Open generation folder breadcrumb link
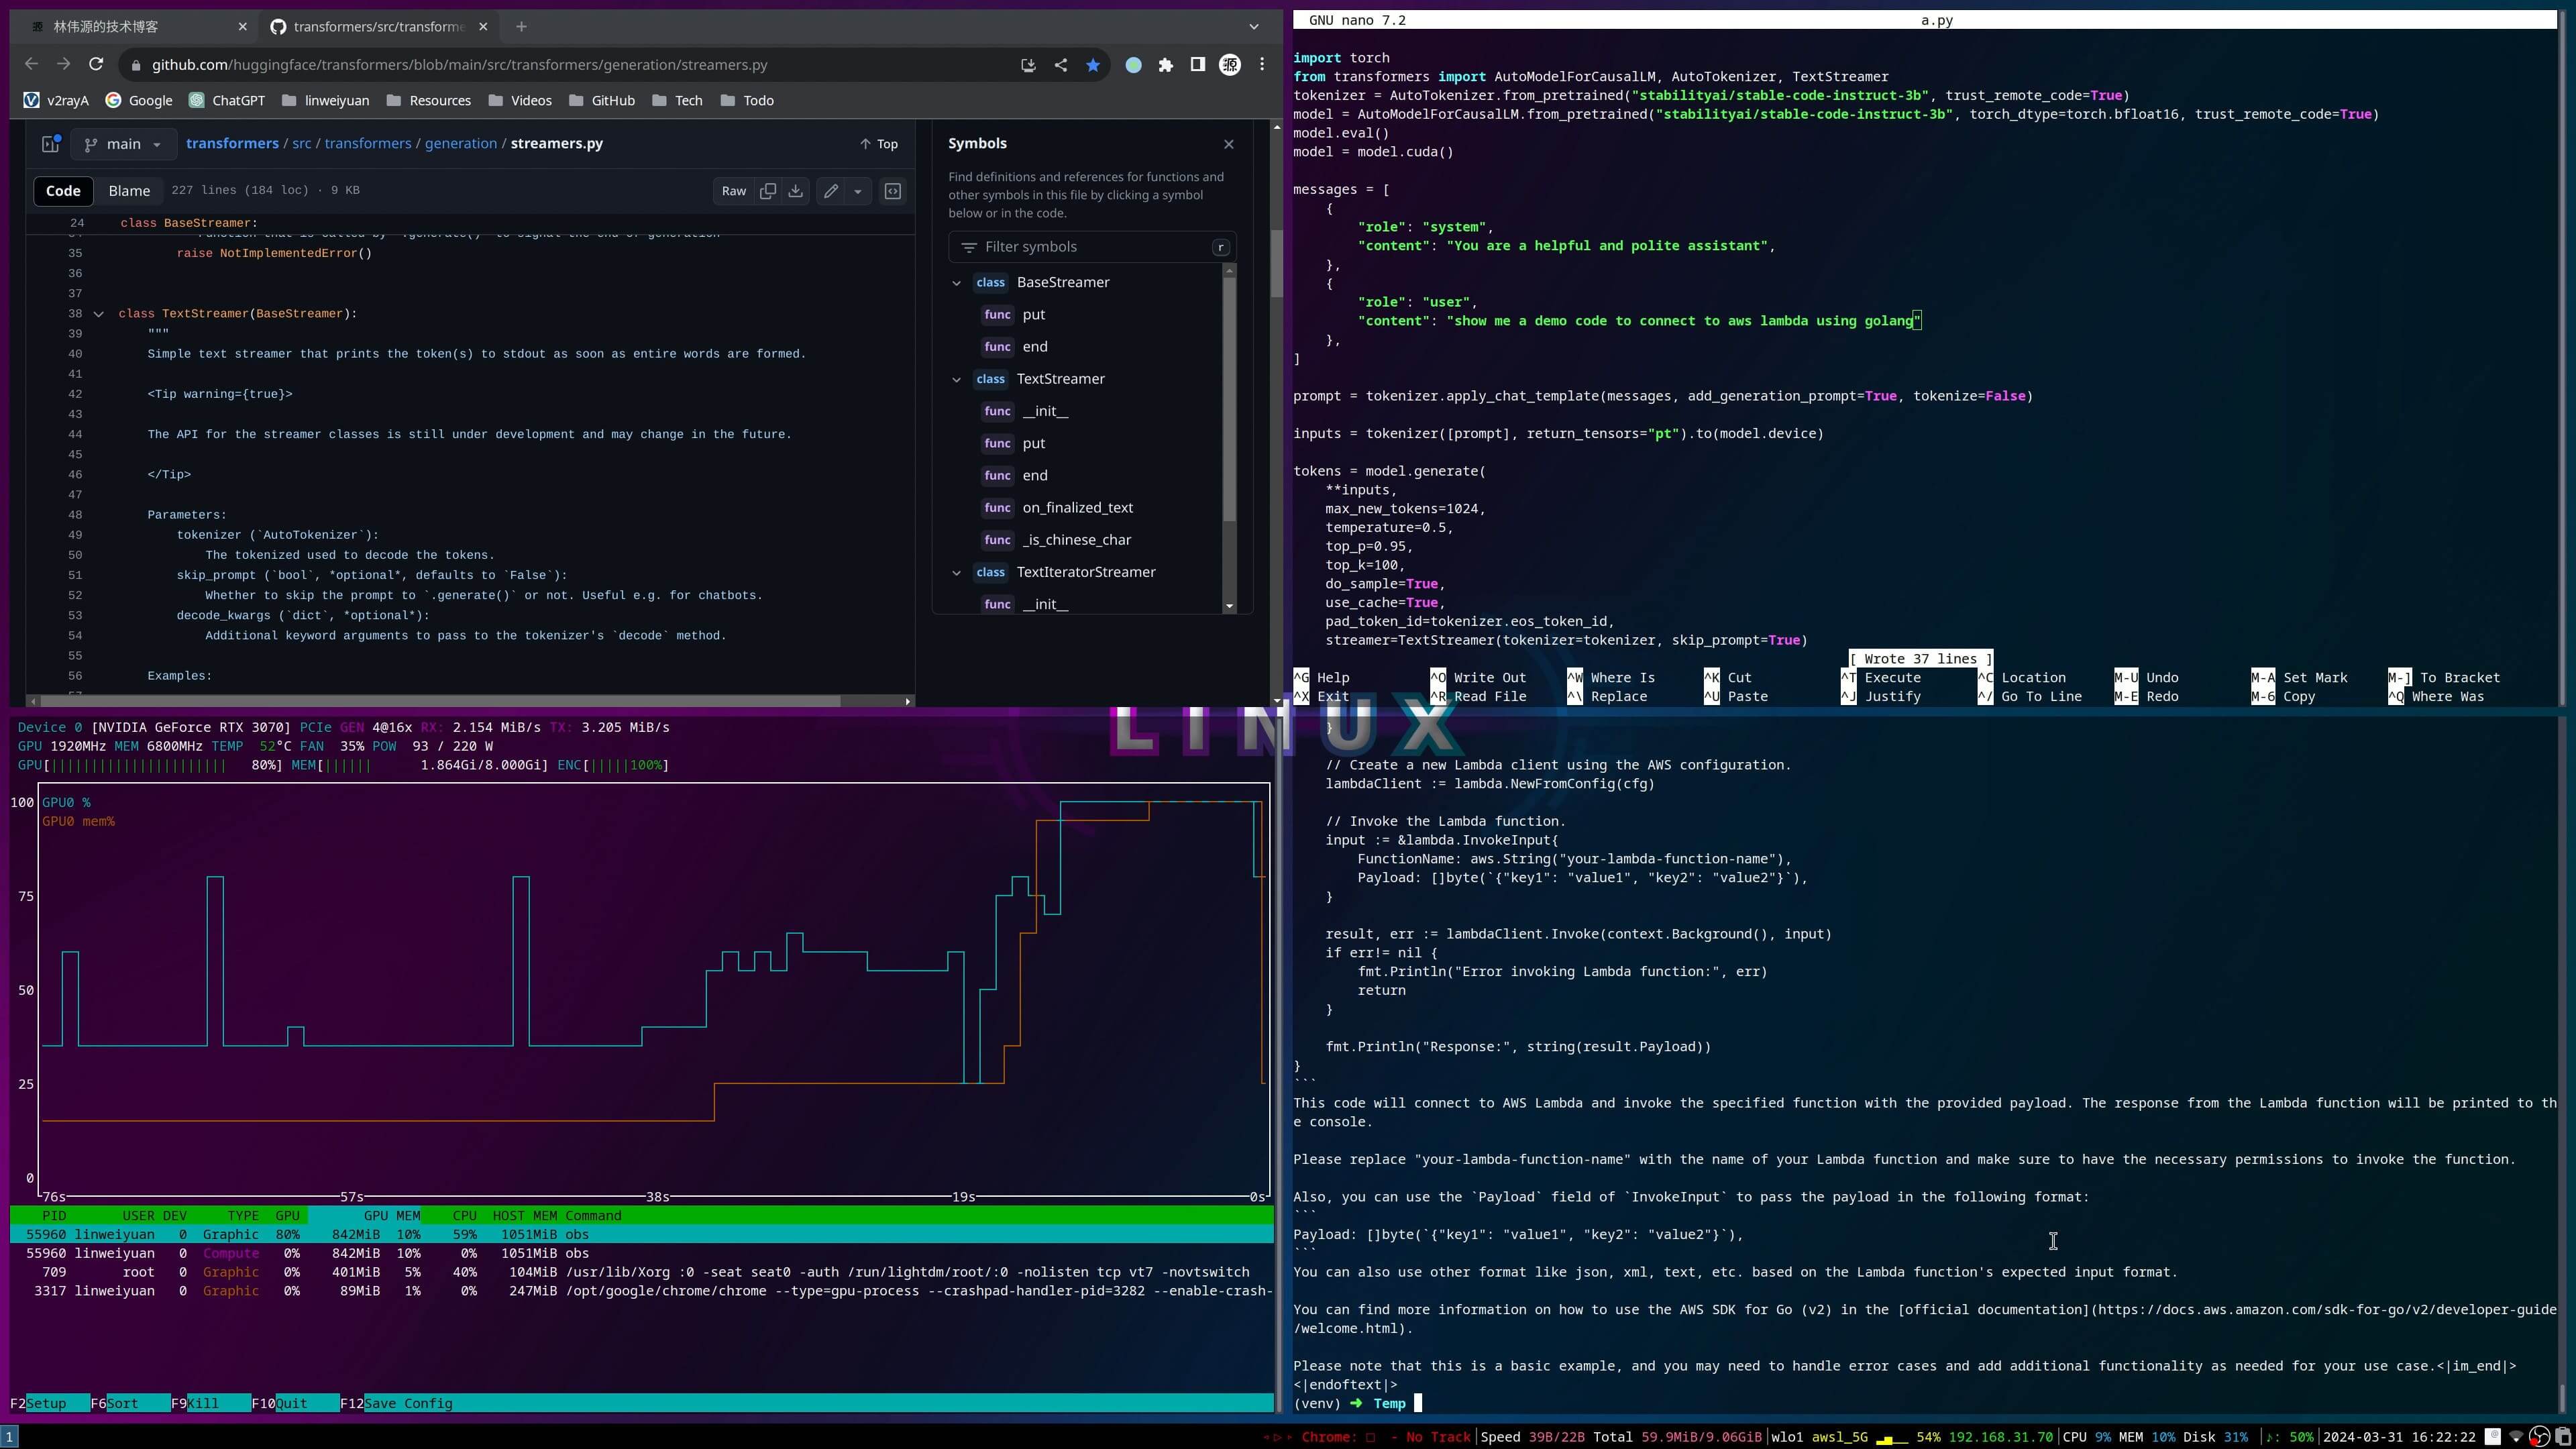2576x1449 pixels. (x=460, y=144)
